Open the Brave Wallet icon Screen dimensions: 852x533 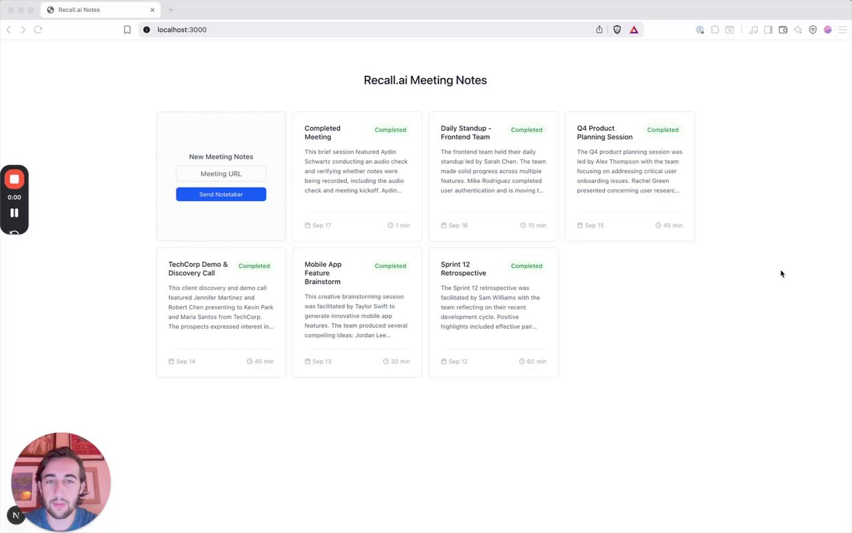point(783,30)
